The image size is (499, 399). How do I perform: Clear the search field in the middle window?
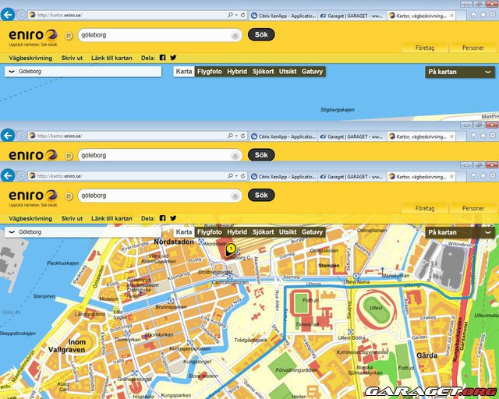235,155
